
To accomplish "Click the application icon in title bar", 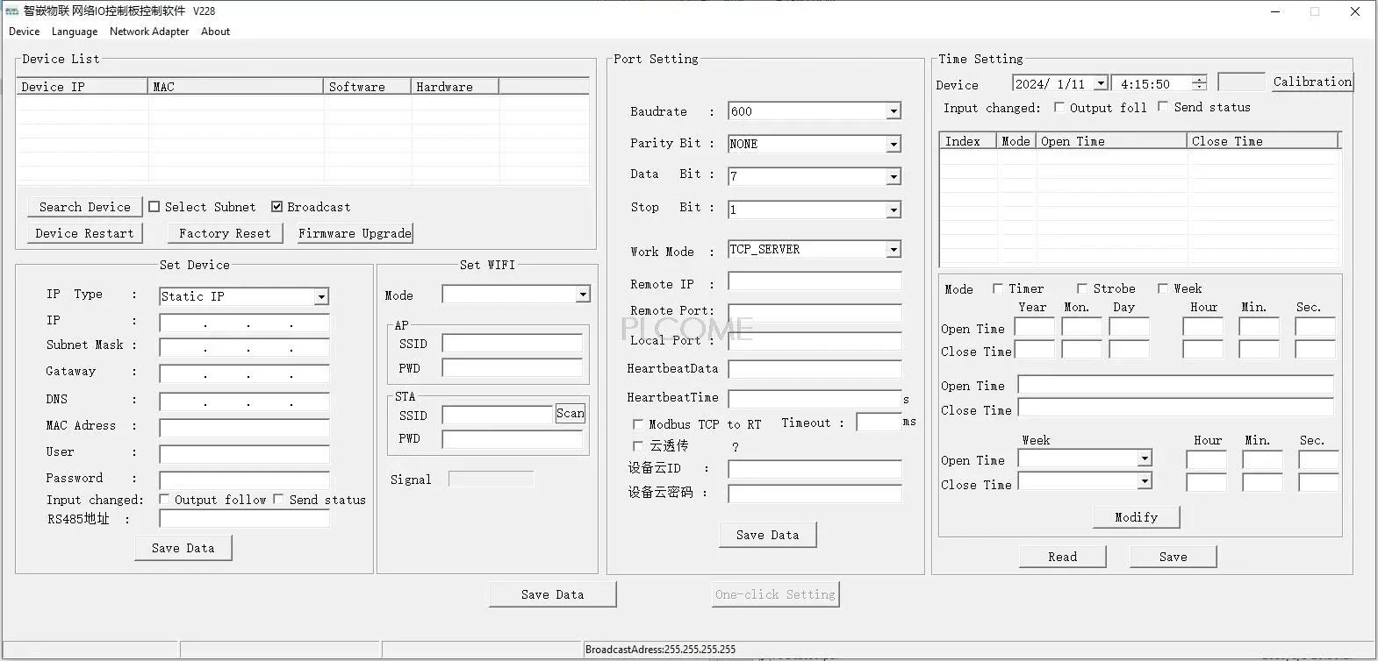I will point(12,11).
